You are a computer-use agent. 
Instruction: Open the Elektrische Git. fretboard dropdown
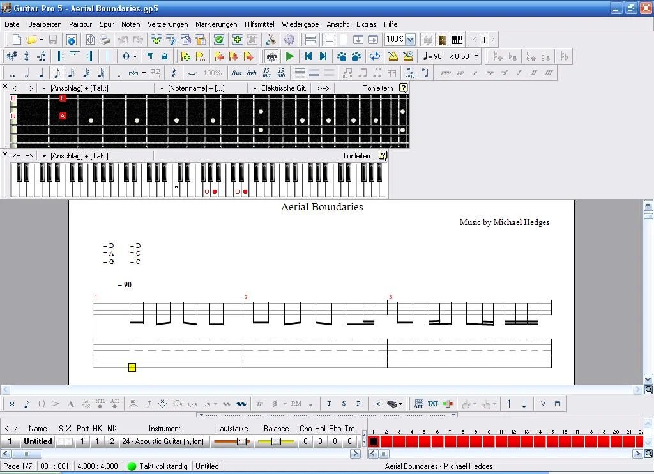pos(255,88)
